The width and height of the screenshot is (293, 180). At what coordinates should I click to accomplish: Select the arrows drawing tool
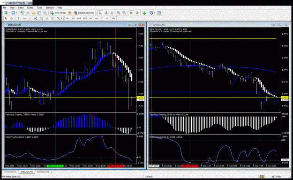[59, 18]
